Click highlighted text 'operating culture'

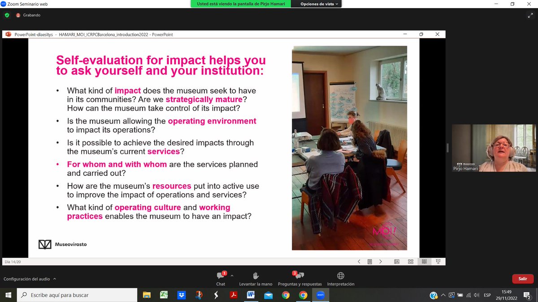pos(148,207)
